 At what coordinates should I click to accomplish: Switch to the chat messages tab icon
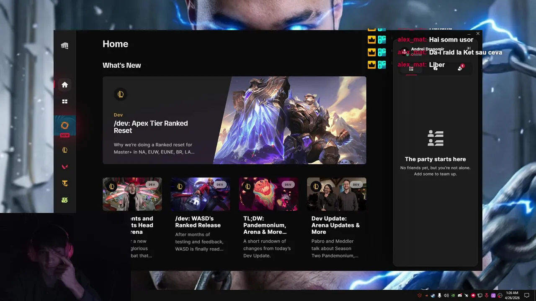pos(435,69)
